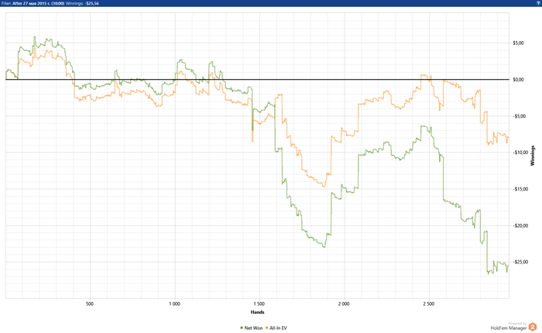Click the '$0,00' y-axis label

coord(518,80)
